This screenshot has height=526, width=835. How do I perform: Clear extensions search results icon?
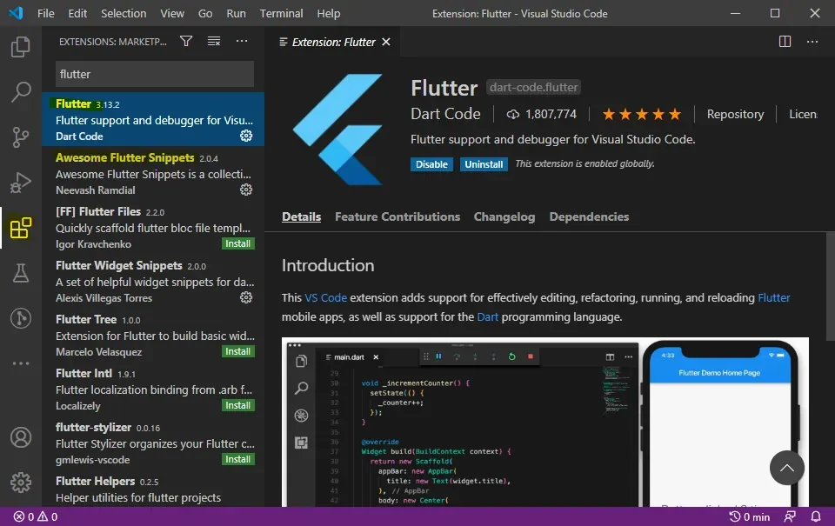pos(214,41)
